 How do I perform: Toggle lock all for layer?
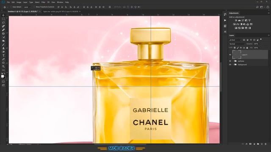(247, 48)
